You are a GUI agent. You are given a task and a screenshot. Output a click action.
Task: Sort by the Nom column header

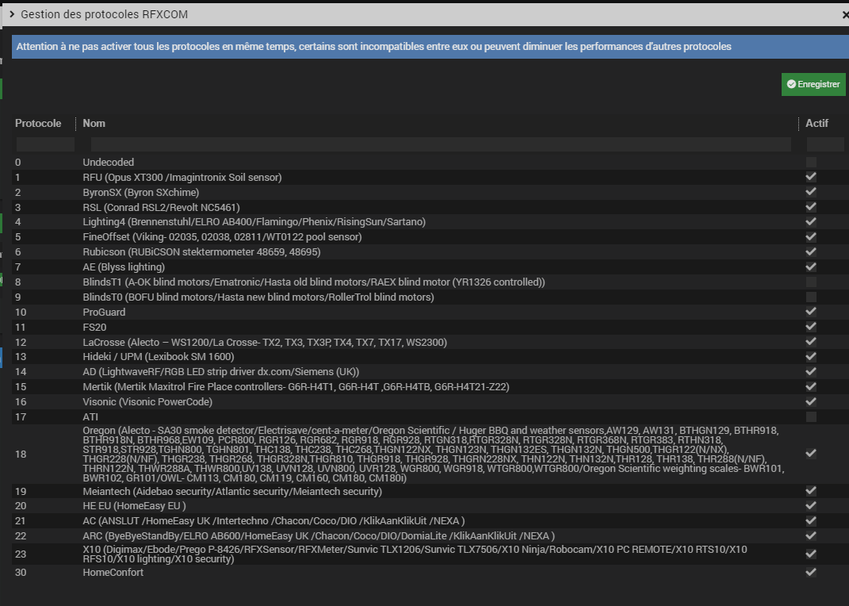(x=94, y=124)
